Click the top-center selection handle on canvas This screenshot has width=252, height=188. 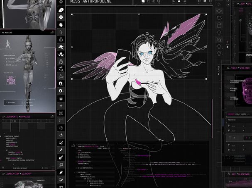tap(139, 14)
